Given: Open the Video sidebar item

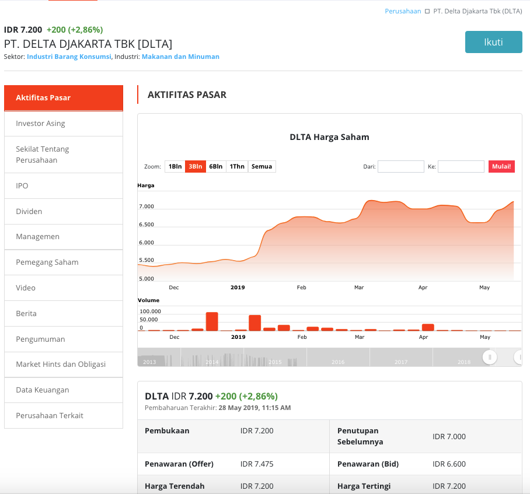Looking at the screenshot, I should point(64,288).
